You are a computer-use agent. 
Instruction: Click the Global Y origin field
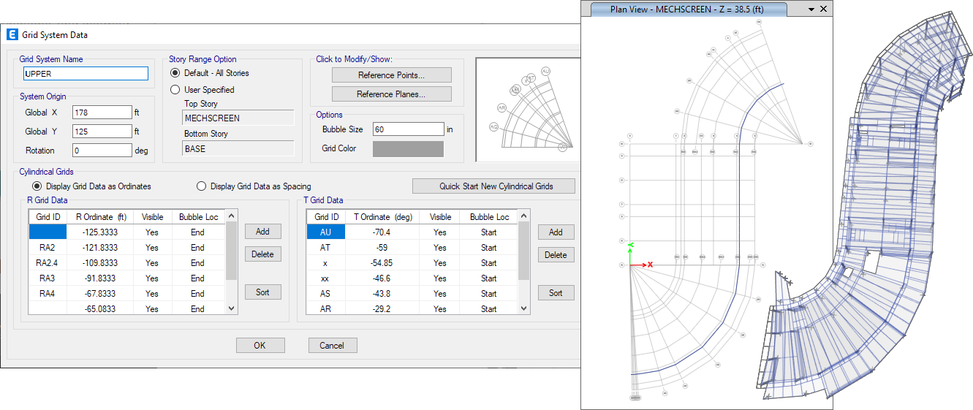(x=102, y=132)
